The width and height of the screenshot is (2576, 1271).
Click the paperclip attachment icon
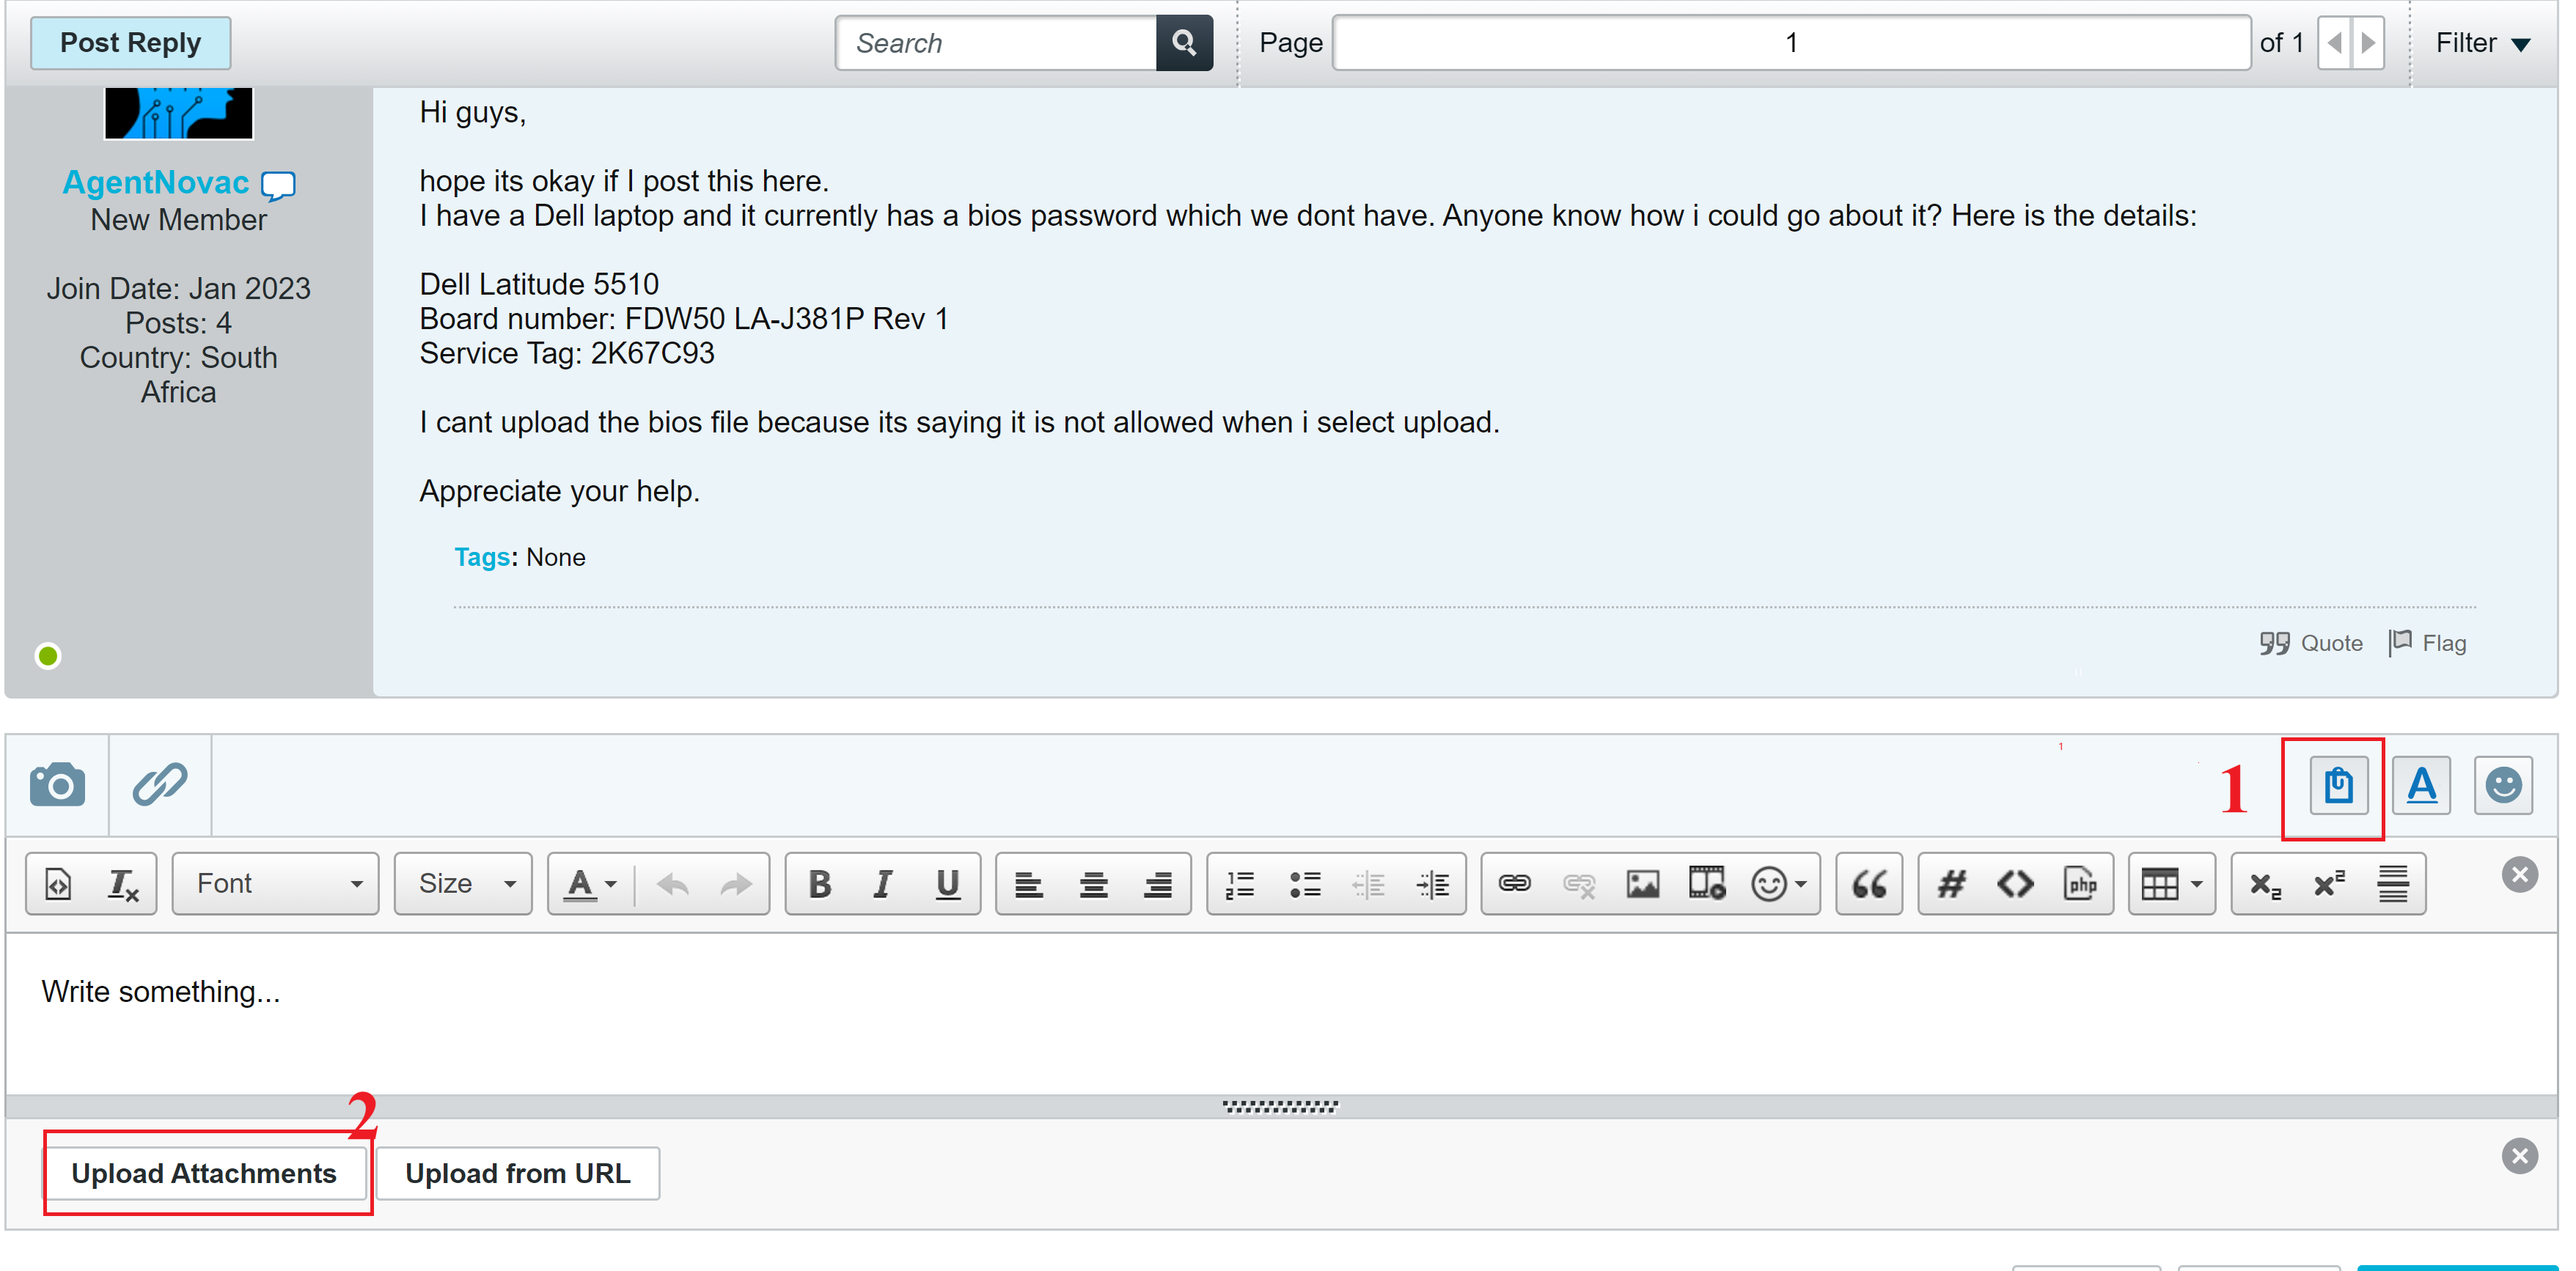click(x=160, y=785)
